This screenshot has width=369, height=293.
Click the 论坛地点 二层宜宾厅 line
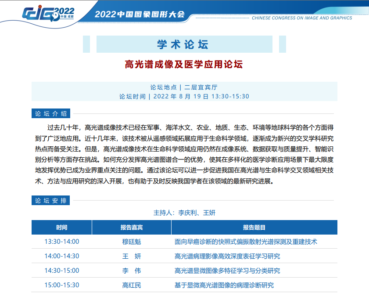coord(184,87)
